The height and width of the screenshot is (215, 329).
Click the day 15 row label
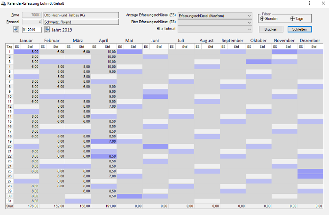pyautogui.click(x=9, y=121)
